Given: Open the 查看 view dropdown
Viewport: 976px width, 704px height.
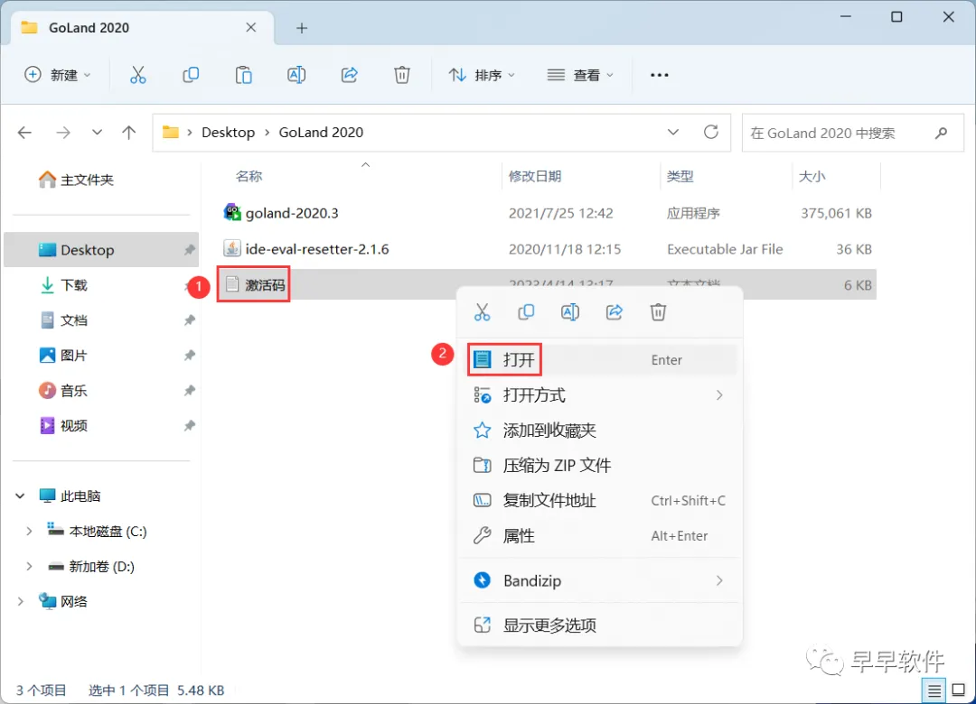Looking at the screenshot, I should point(580,75).
